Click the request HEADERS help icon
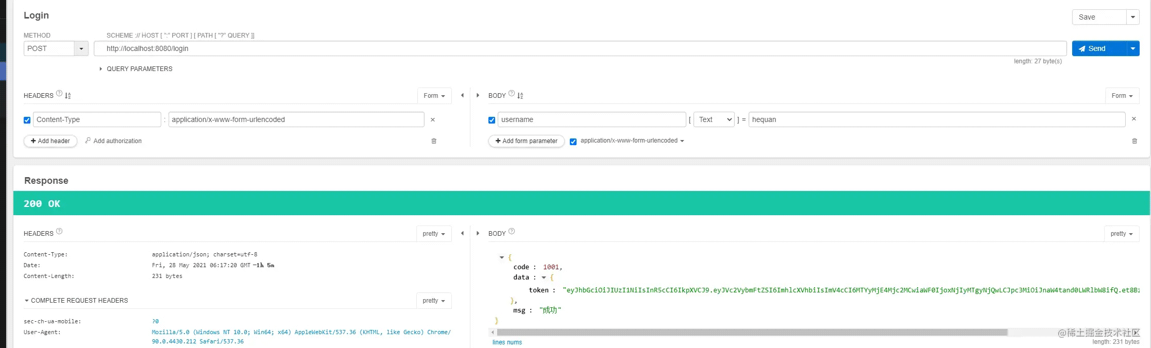This screenshot has height=348, width=1151. click(59, 94)
